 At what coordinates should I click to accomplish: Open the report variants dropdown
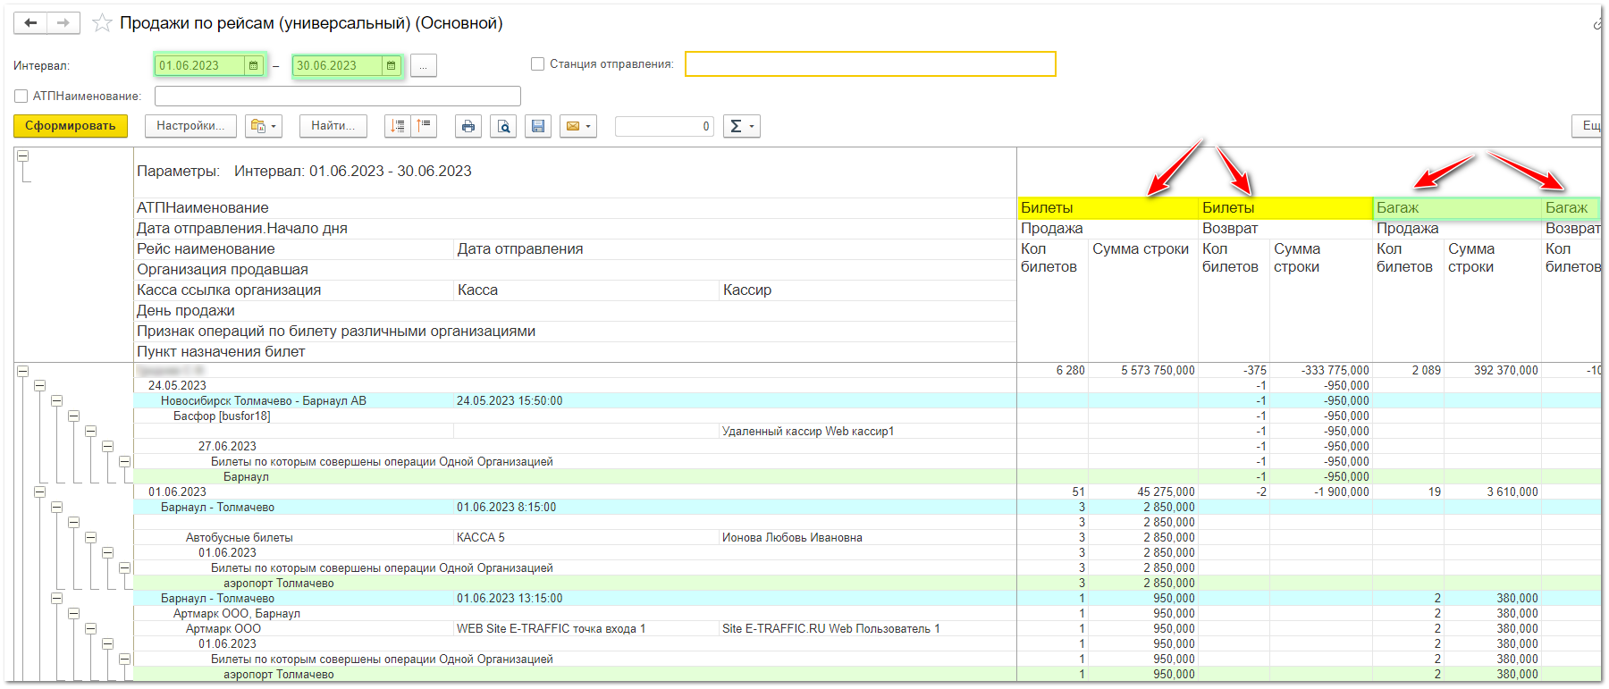coord(264,126)
